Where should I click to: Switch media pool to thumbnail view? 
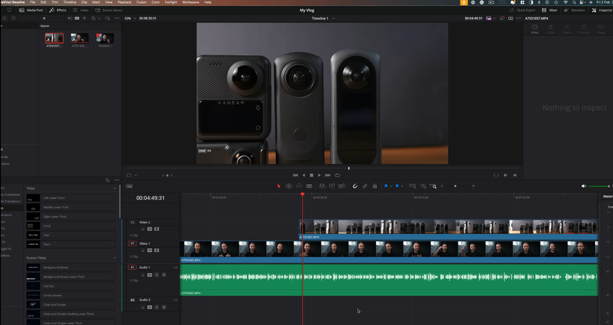click(x=77, y=18)
